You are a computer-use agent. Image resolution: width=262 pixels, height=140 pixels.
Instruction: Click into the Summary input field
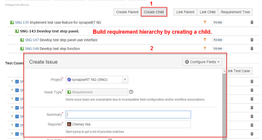click(x=128, y=115)
